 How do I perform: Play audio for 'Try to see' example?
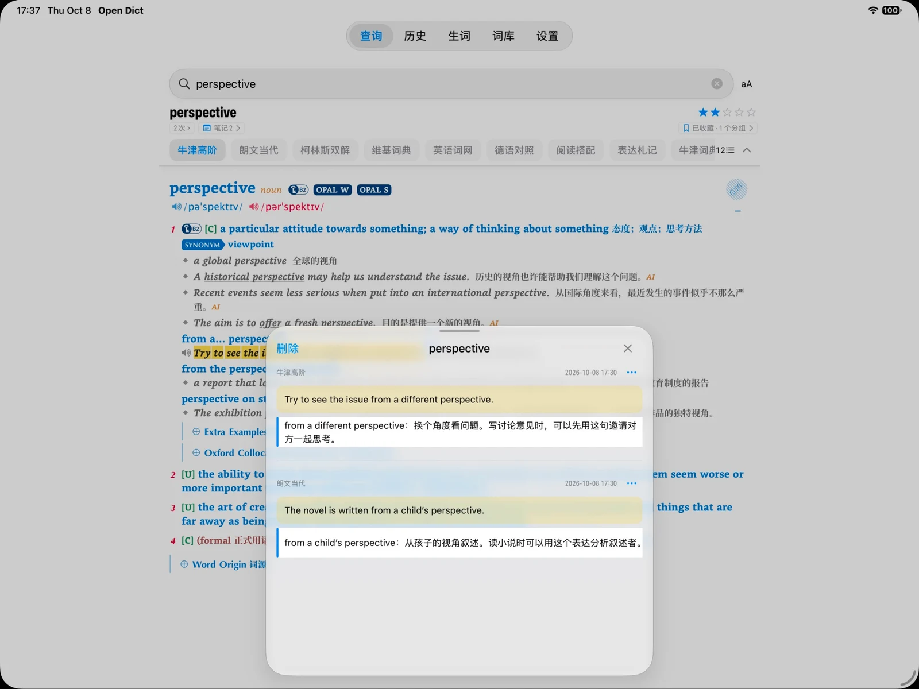(x=186, y=353)
